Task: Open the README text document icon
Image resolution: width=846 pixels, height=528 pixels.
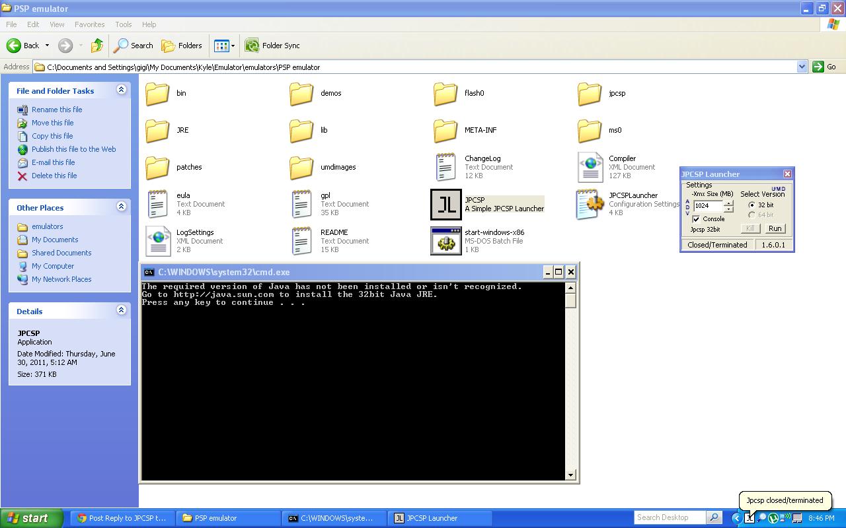Action: tap(302, 242)
